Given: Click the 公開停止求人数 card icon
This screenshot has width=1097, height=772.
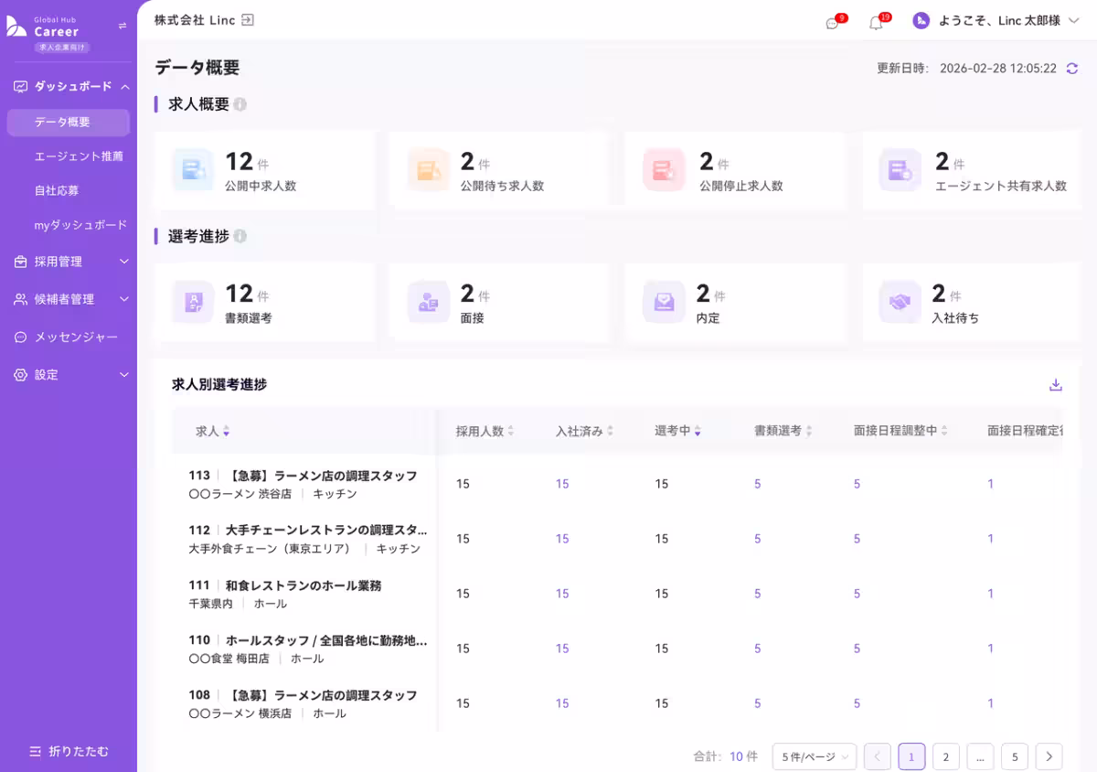Looking at the screenshot, I should tap(665, 170).
